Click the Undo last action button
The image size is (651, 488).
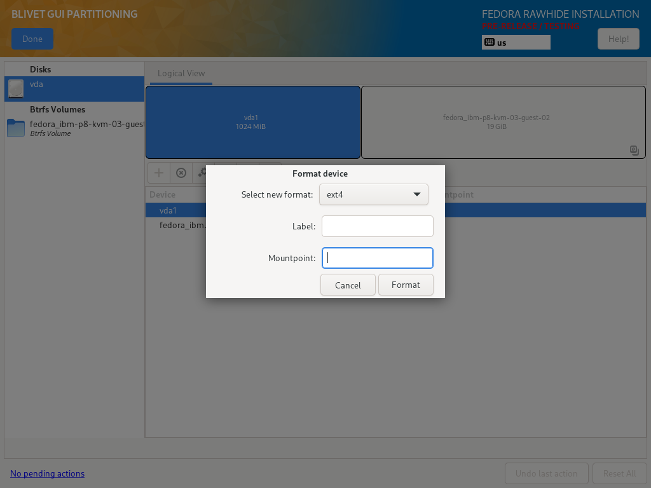(x=546, y=473)
